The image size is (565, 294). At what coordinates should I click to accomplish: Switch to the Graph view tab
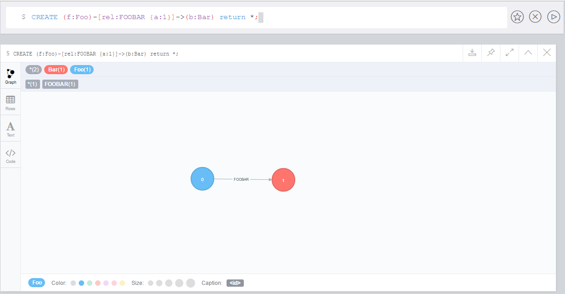coord(10,76)
